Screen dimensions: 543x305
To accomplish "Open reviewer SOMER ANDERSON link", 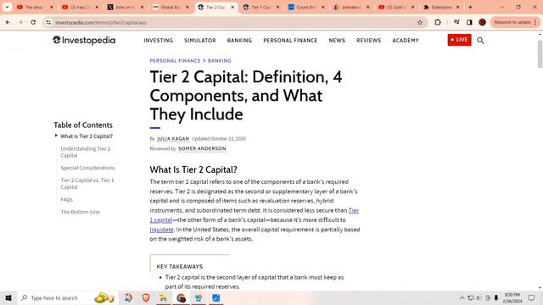I will [x=202, y=149].
